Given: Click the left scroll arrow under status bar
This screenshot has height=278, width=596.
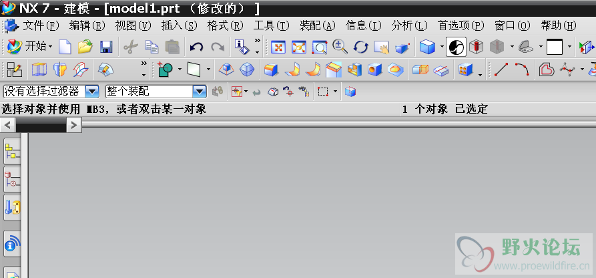Looking at the screenshot, I should (x=8, y=125).
